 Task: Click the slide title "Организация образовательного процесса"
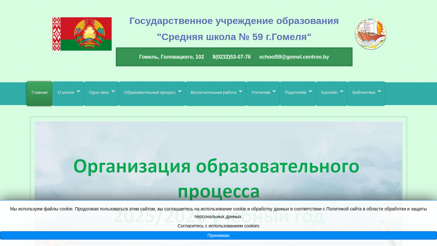coord(217,179)
